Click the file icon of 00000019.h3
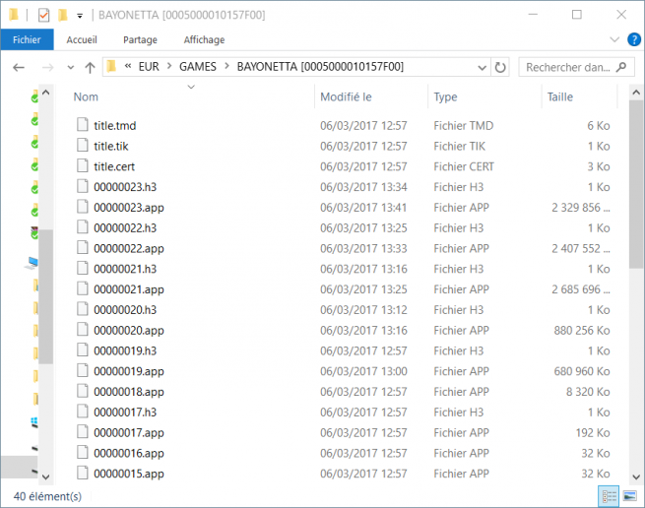 pos(83,350)
